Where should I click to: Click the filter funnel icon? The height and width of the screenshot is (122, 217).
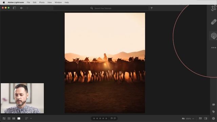(x=152, y=8)
